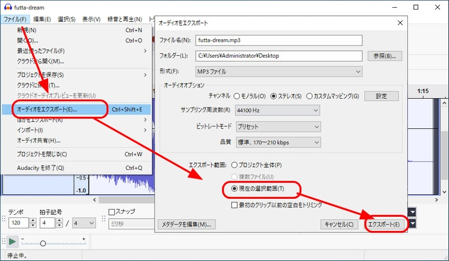Expand プロジェクトを保存(S) submenu

coord(76,74)
